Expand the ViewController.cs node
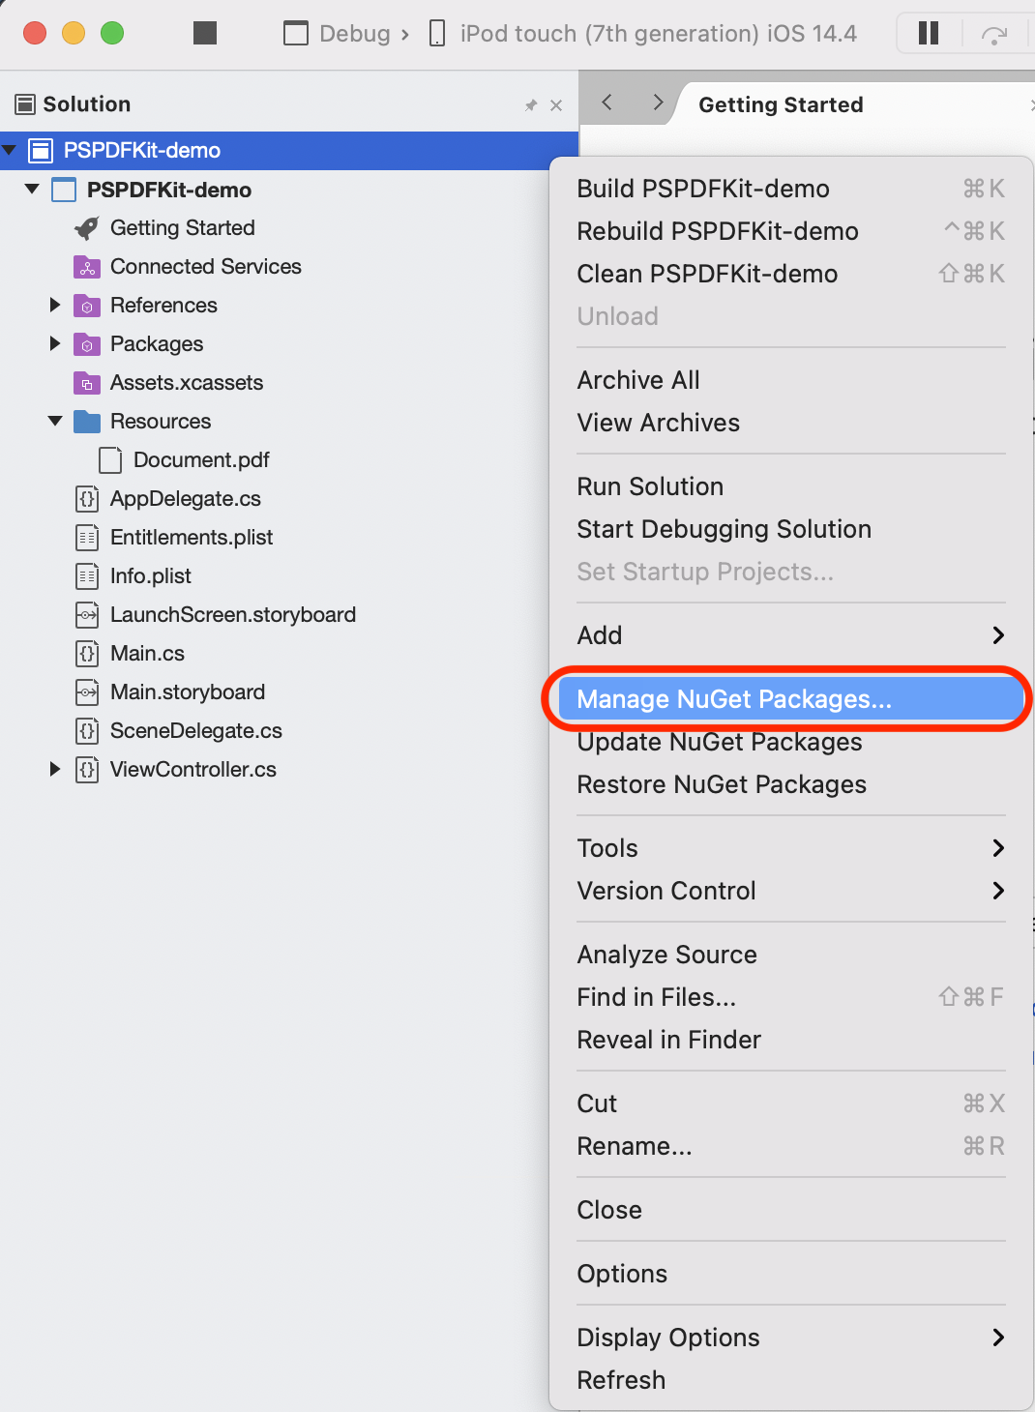Image resolution: width=1035 pixels, height=1412 pixels. point(55,770)
